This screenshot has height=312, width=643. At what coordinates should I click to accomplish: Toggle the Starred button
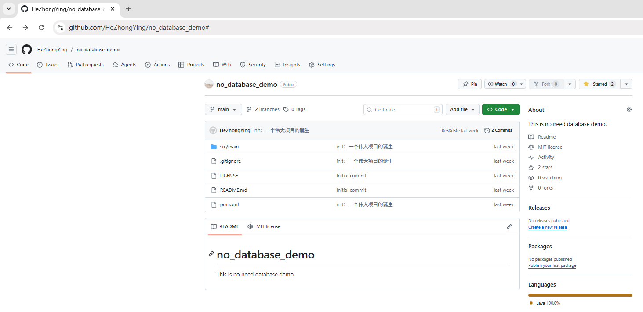pos(599,84)
